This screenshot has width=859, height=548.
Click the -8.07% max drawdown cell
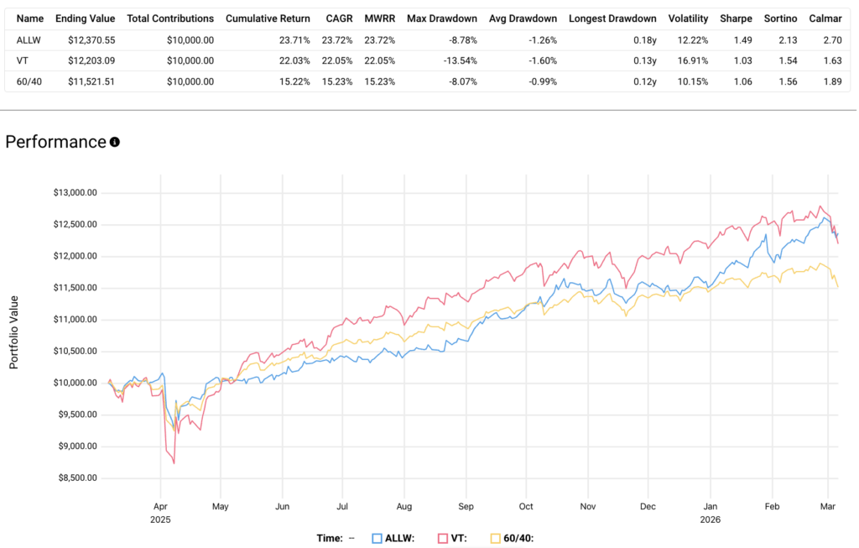pos(462,81)
